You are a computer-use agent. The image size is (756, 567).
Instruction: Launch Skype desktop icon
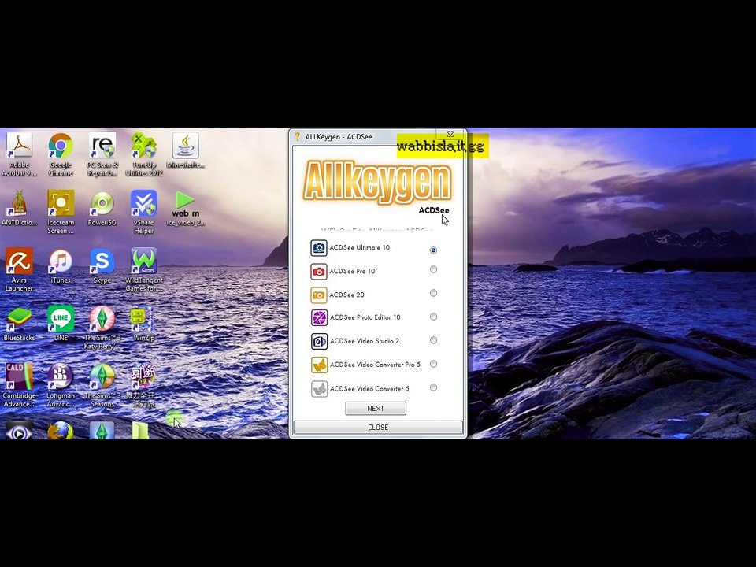click(102, 265)
